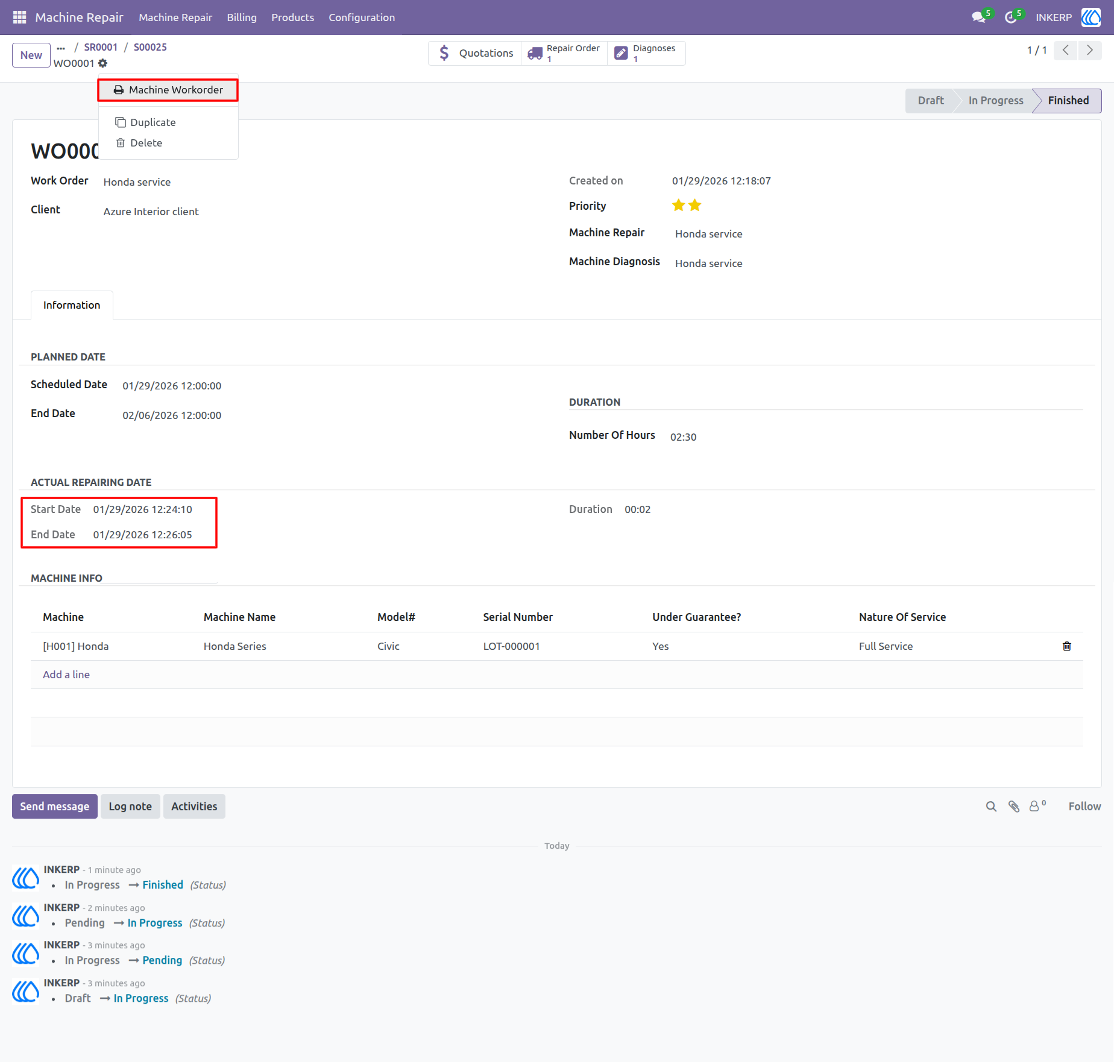The height and width of the screenshot is (1064, 1114).
Task: Open the Diagnoses smart button
Action: coord(646,53)
